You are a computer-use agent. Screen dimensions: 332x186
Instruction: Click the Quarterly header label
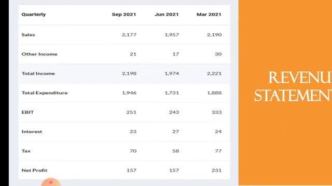point(34,14)
